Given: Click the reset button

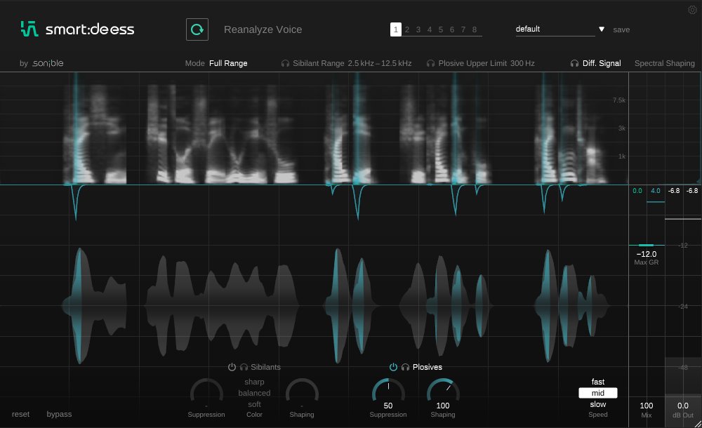Looking at the screenshot, I should point(20,414).
